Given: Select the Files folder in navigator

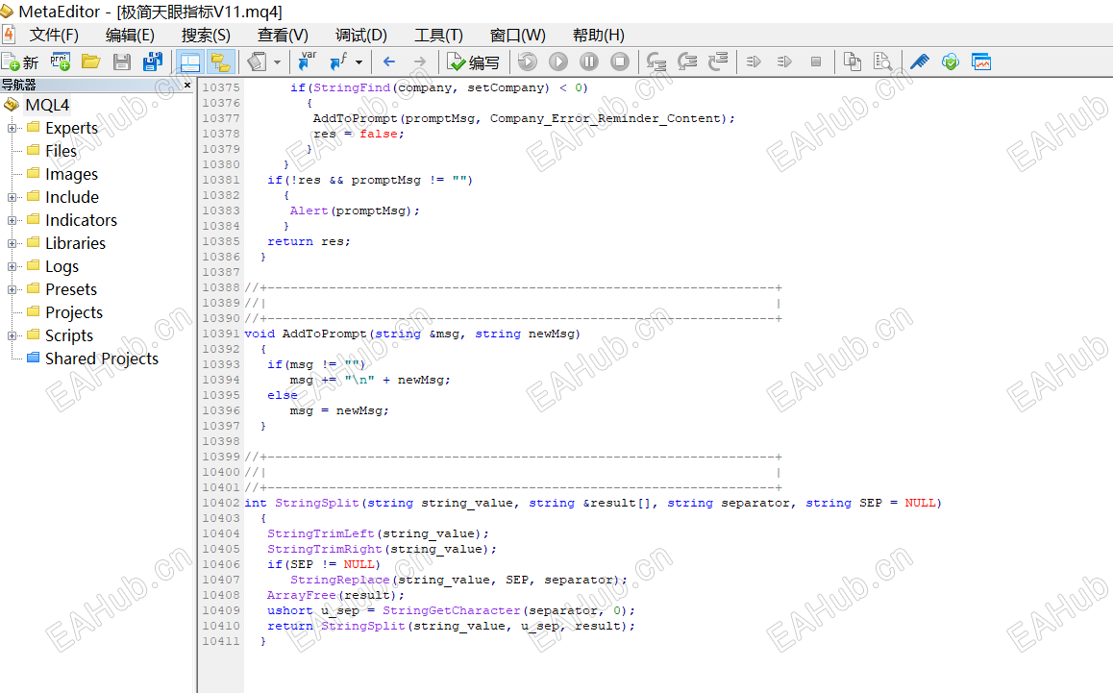Looking at the screenshot, I should point(61,151).
